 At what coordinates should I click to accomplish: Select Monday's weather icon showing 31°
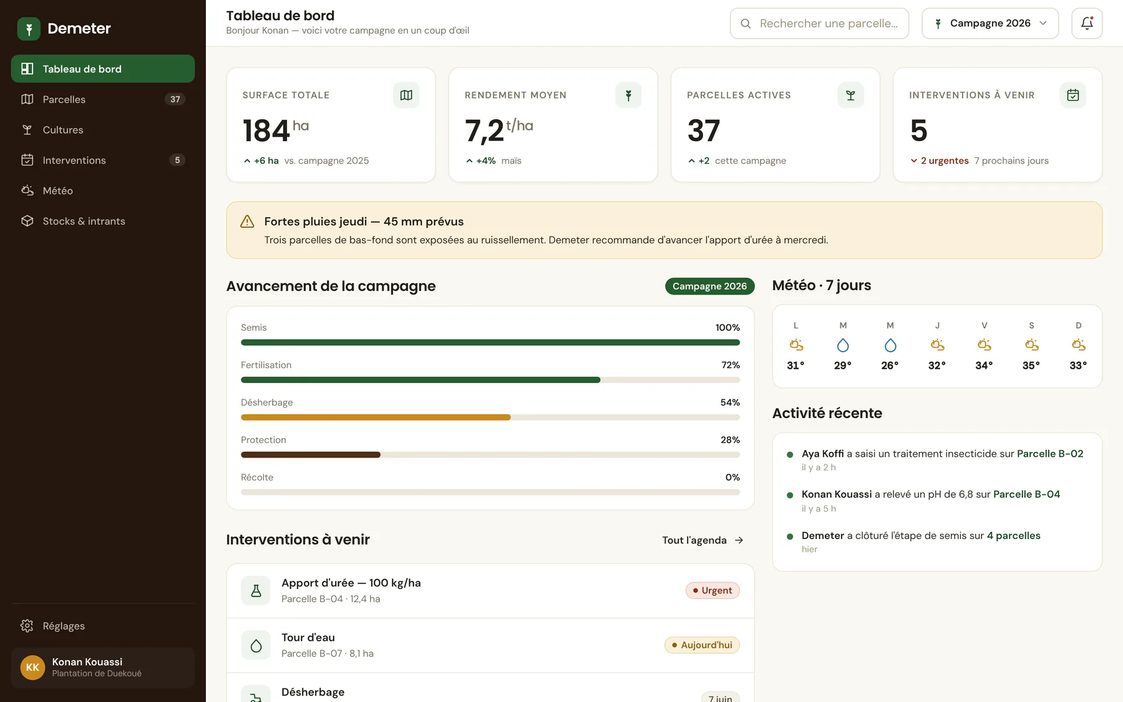point(795,345)
